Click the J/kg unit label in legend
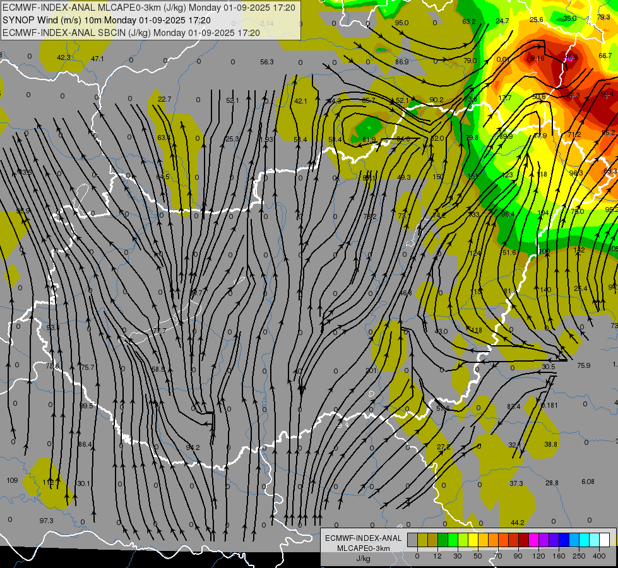Screen dimensions: 618x568 tap(363, 558)
